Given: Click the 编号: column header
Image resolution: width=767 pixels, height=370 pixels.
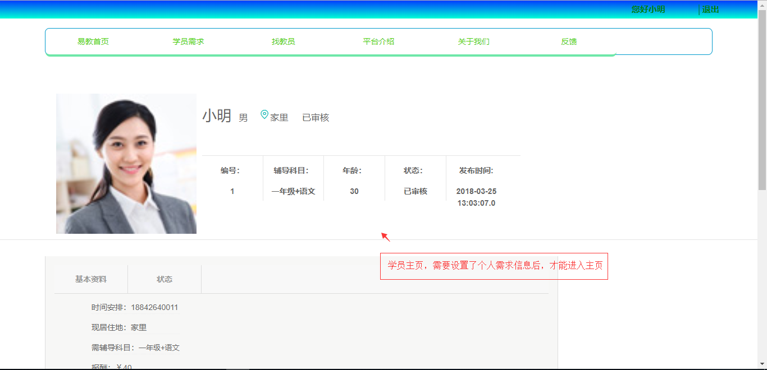Looking at the screenshot, I should coord(230,170).
